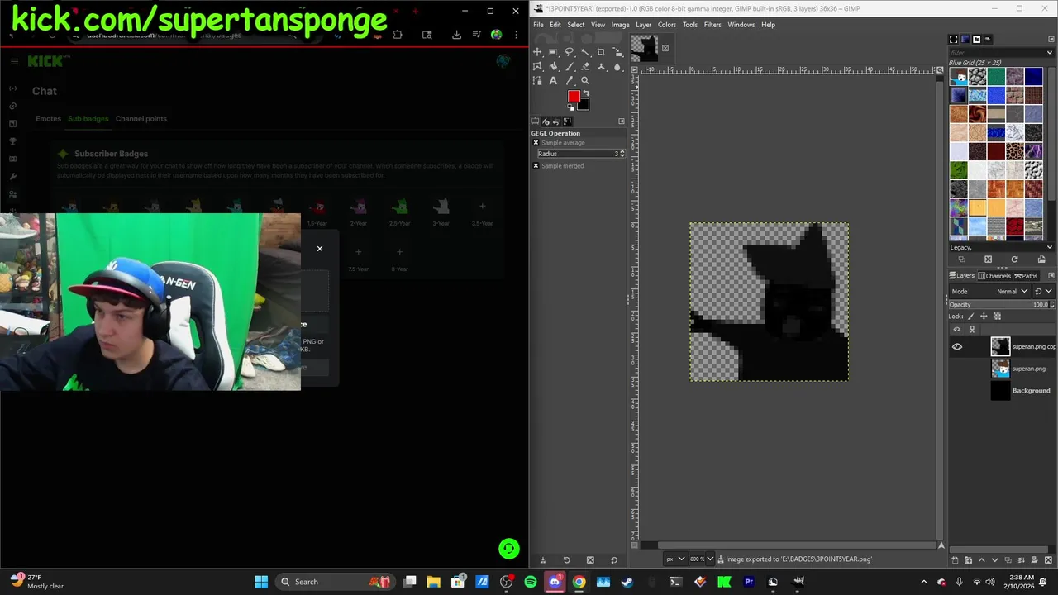This screenshot has height=595, width=1058.
Task: Toggle the Sample merged checkbox
Action: (x=536, y=166)
